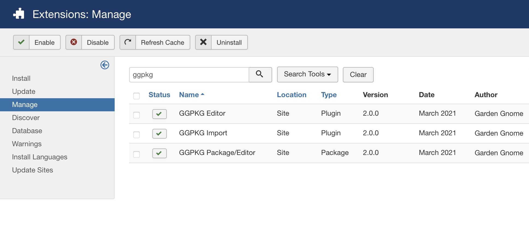The image size is (529, 227).
Task: Check the select-all checkbox in header
Action: [x=136, y=96]
